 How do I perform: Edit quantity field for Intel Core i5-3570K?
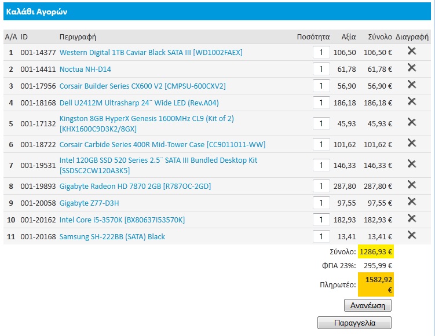click(321, 220)
